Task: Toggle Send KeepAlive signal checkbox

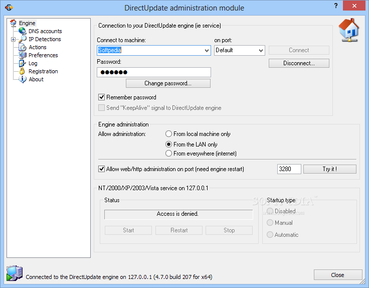Action: [x=101, y=107]
